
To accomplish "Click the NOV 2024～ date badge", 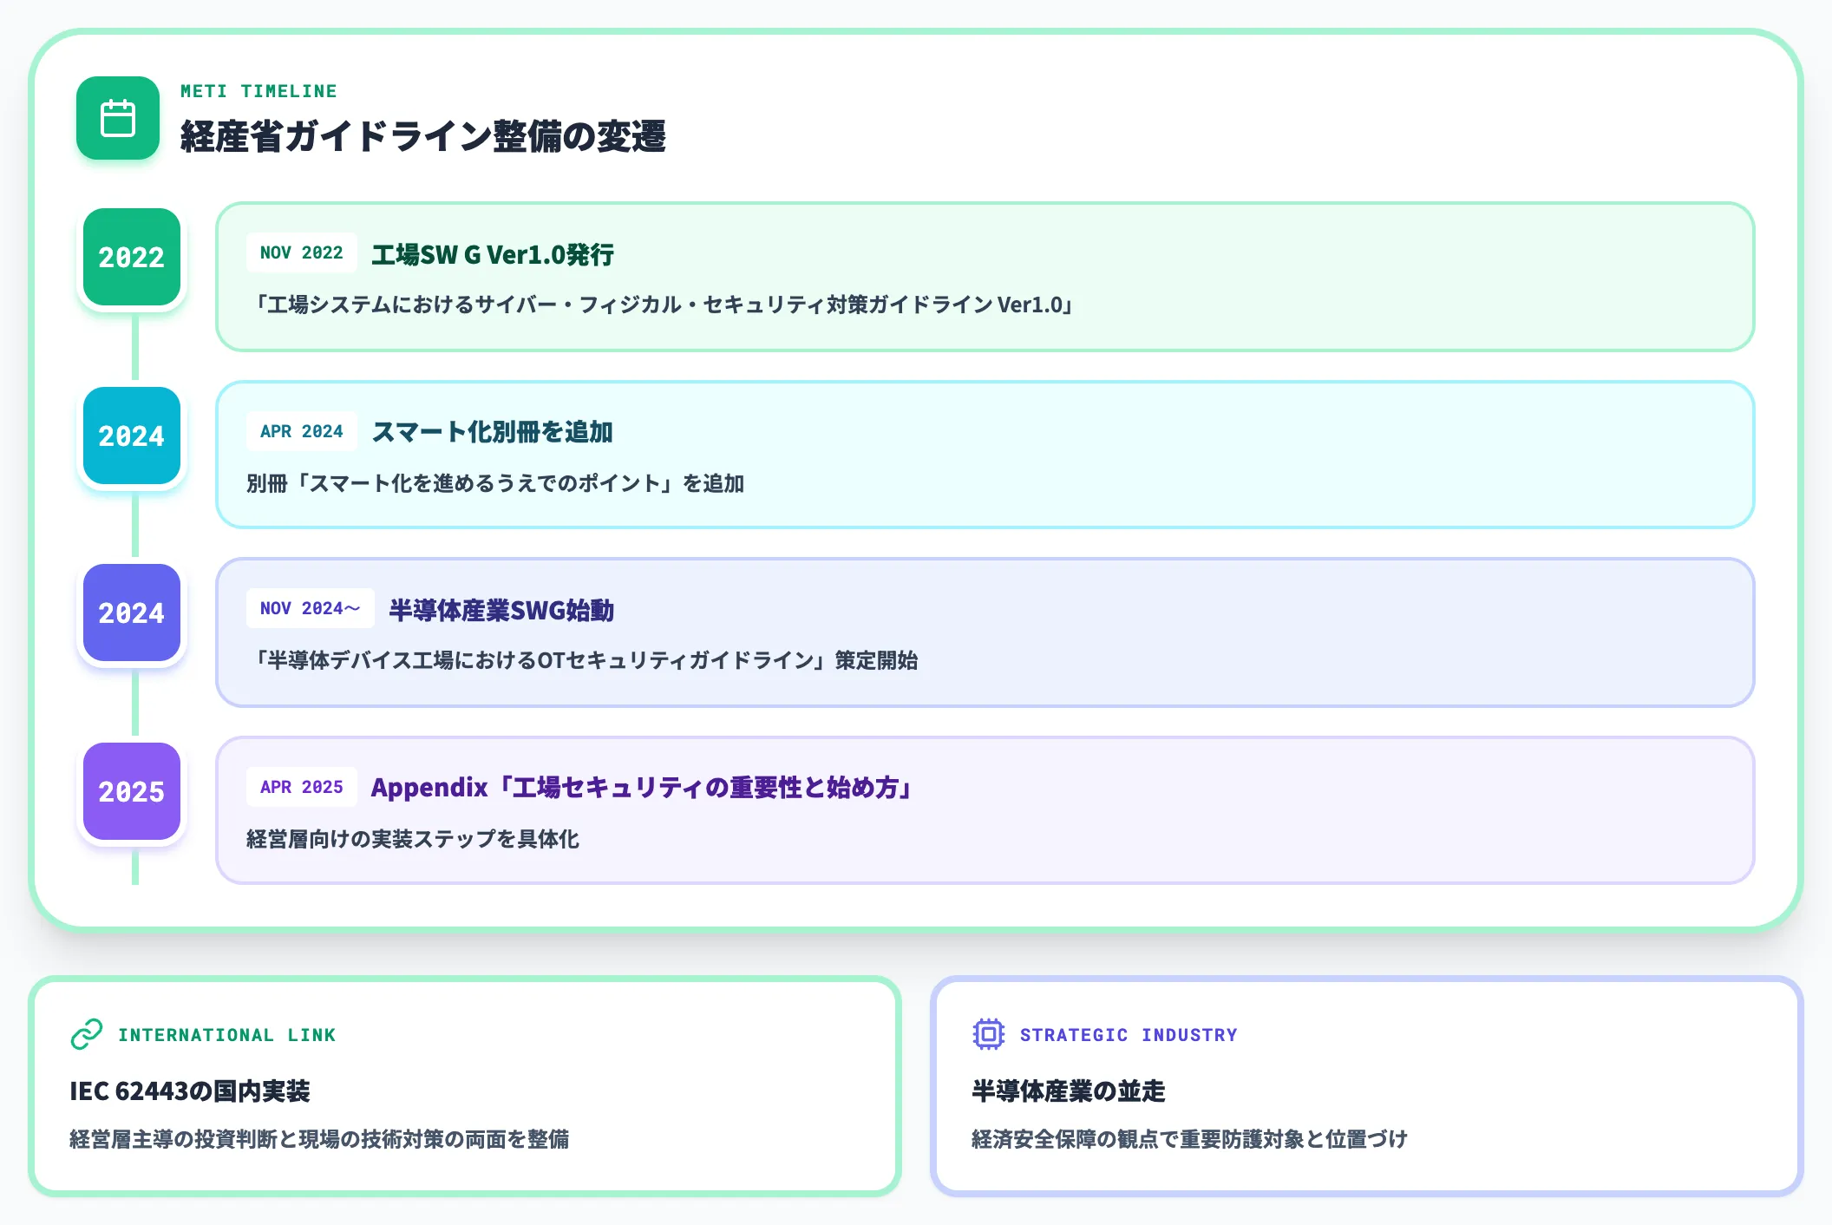I will (311, 608).
